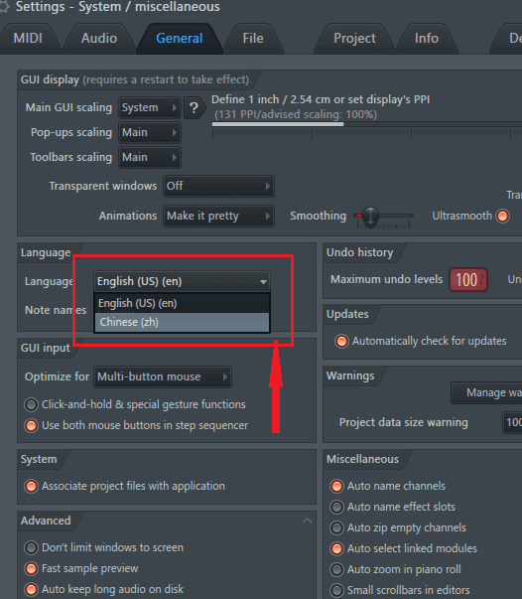Open Animations Make it pretty dropdown
This screenshot has height=599, width=522.
coord(218,216)
